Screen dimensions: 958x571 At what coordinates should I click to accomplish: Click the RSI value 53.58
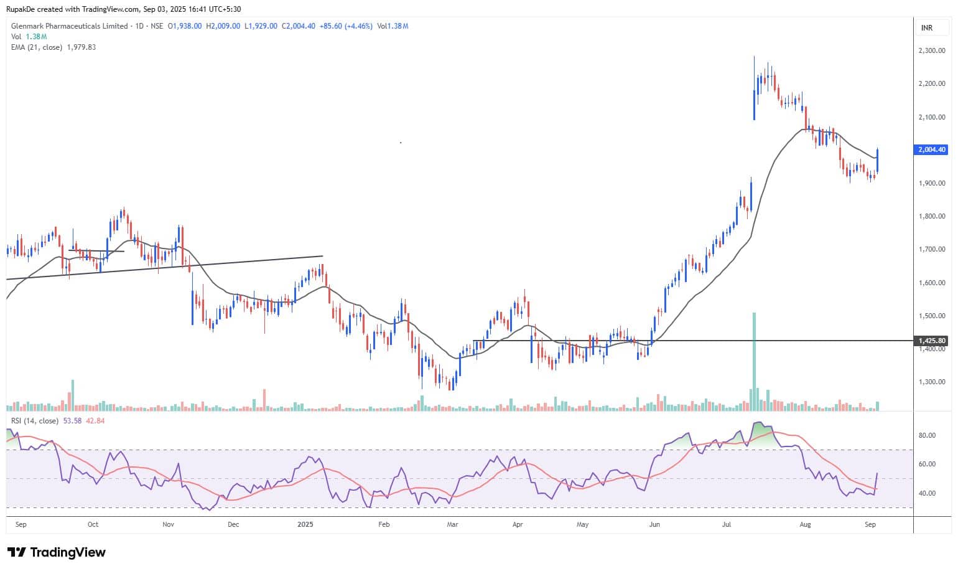[x=72, y=421]
